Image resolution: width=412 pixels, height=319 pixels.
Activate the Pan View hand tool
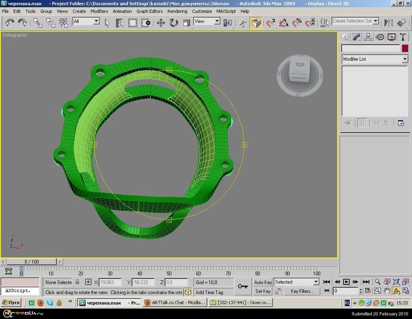tap(387, 291)
